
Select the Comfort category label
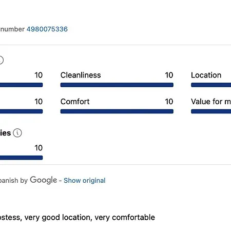pos(75,102)
